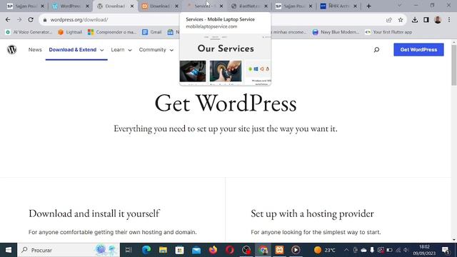This screenshot has height=257, width=457.
Task: Open weather widget showing 23°C
Action: [324, 250]
